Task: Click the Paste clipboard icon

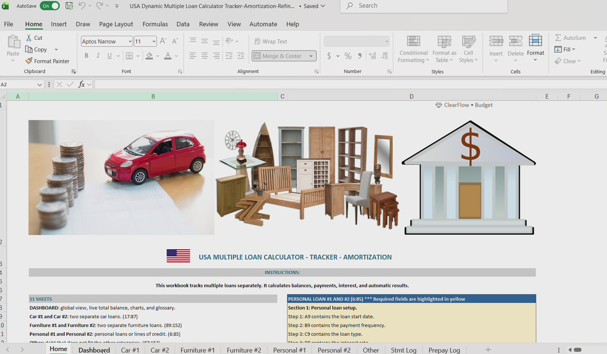Action: pyautogui.click(x=13, y=42)
